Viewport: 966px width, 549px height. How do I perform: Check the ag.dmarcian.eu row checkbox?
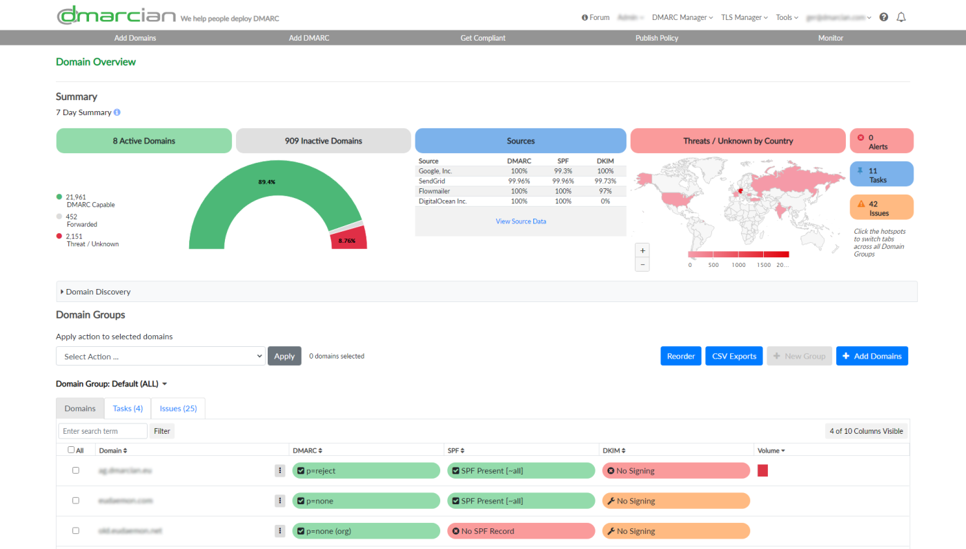(x=76, y=470)
